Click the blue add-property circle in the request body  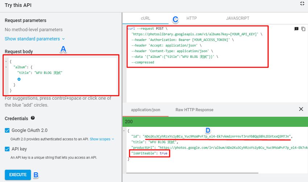tap(19, 79)
